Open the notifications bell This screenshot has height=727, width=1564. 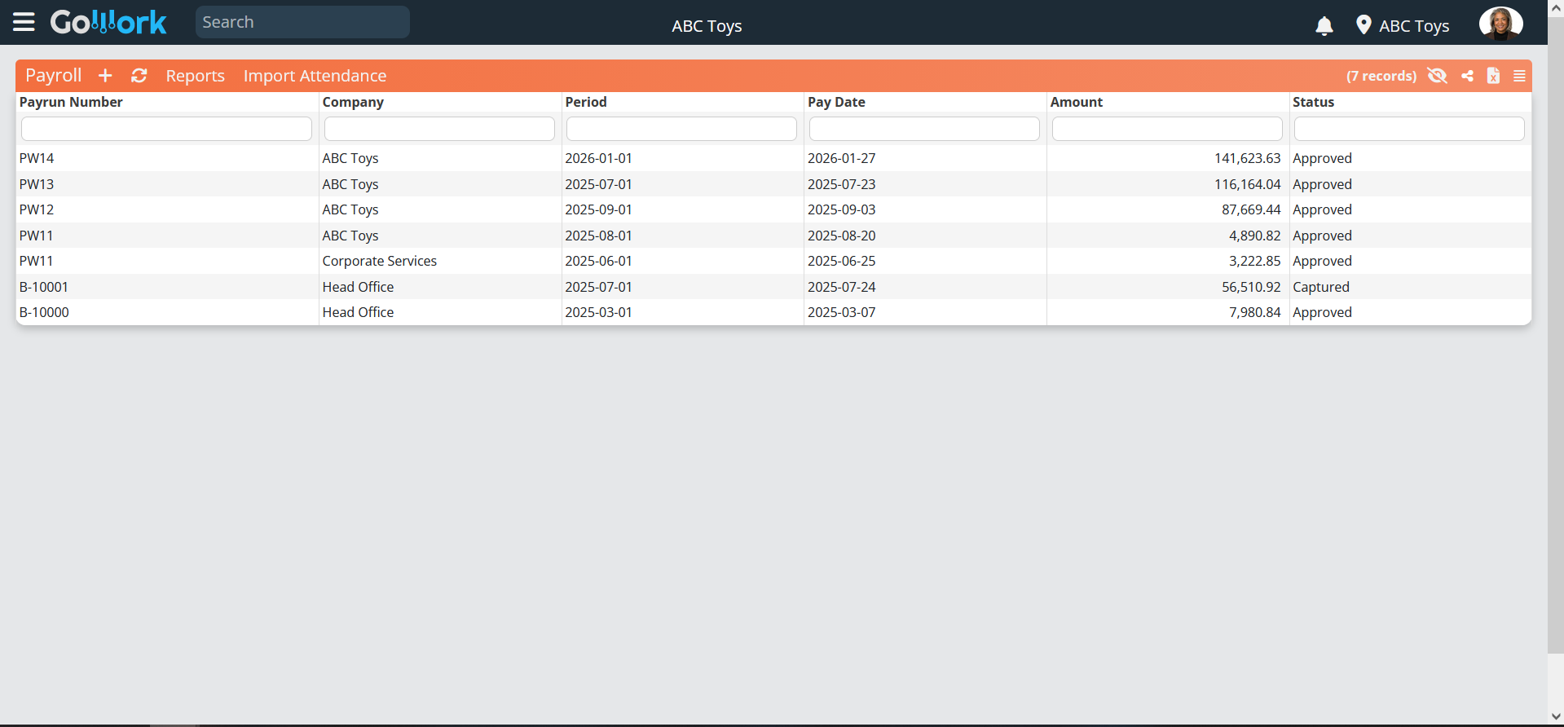coord(1324,26)
